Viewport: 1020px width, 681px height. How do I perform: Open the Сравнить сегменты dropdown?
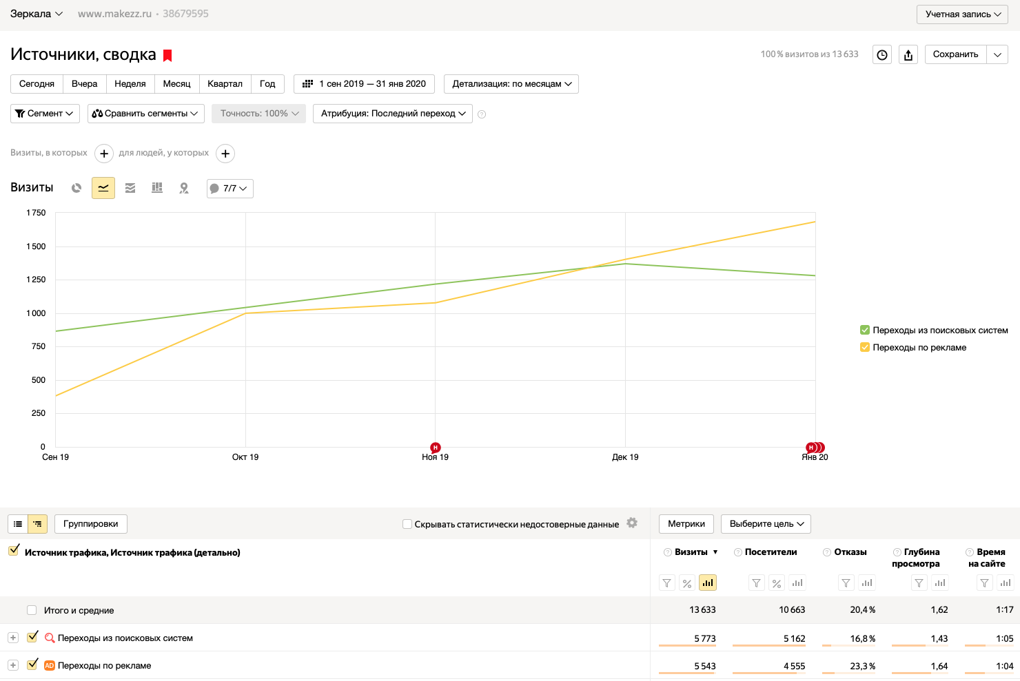[x=146, y=114]
